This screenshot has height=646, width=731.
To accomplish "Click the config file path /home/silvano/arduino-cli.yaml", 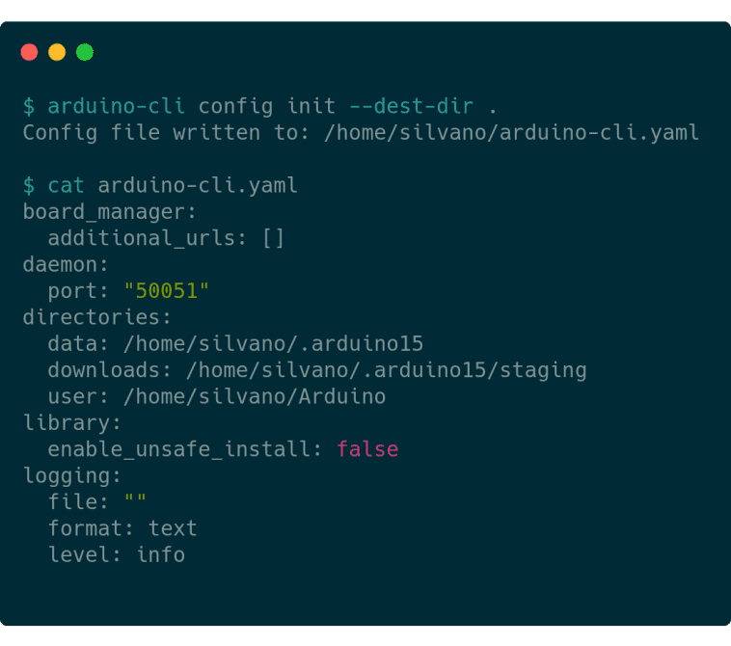I will (511, 133).
